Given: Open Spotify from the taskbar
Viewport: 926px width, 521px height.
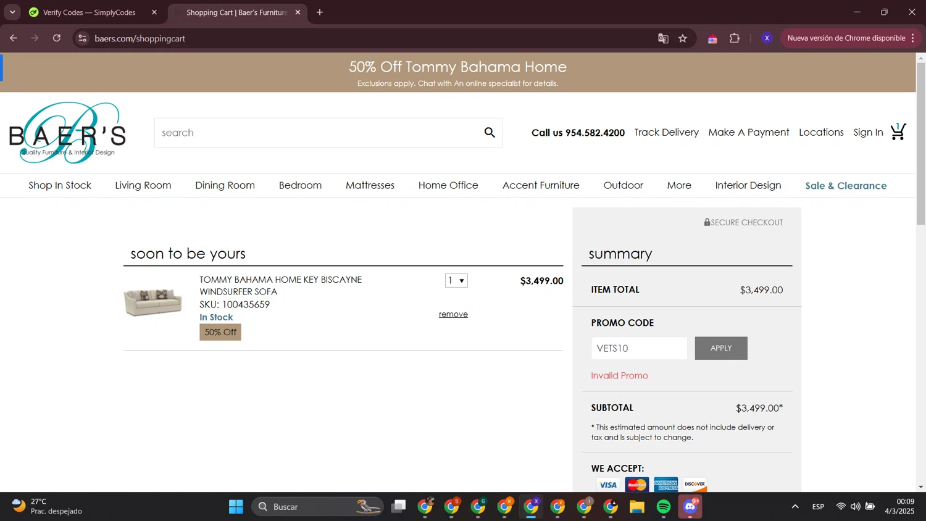Looking at the screenshot, I should tap(664, 507).
